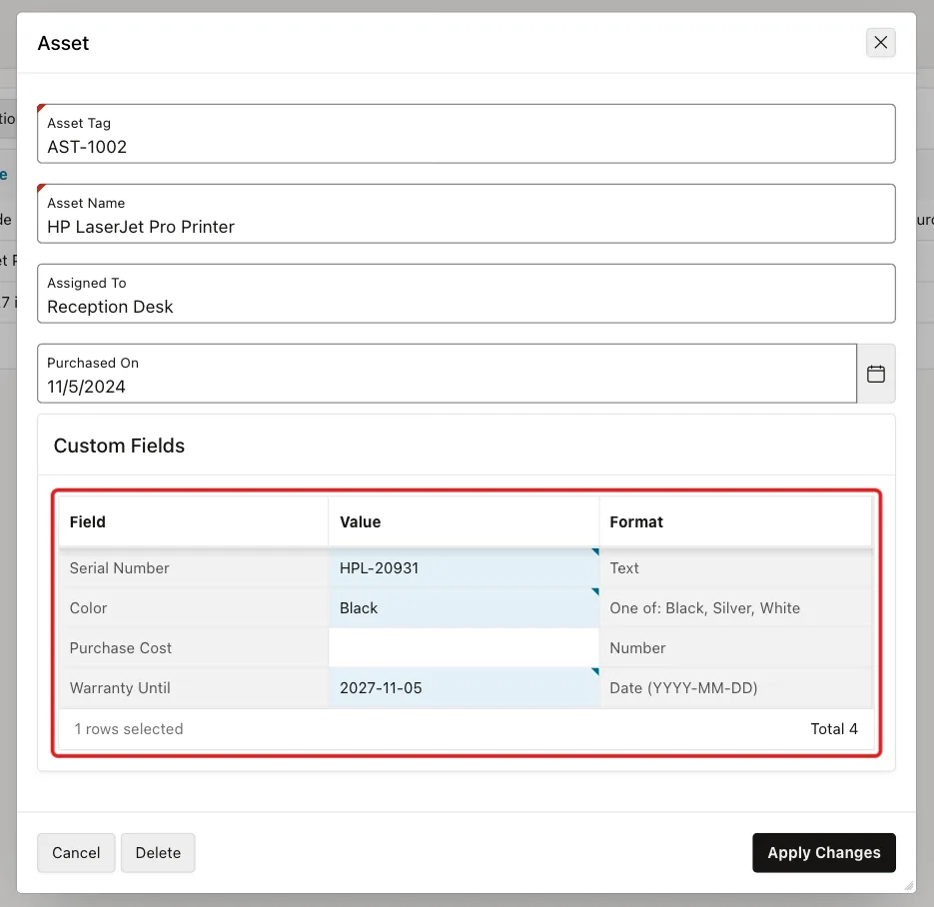Image resolution: width=934 pixels, height=907 pixels.
Task: Click the '1 rows selected' footer text
Action: click(x=129, y=729)
